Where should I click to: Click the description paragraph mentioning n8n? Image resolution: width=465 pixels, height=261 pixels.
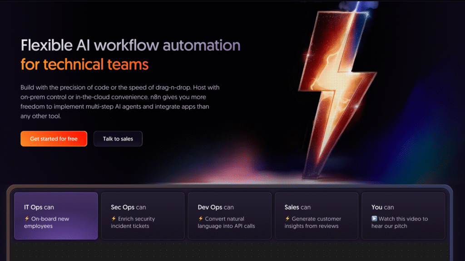[120, 101]
